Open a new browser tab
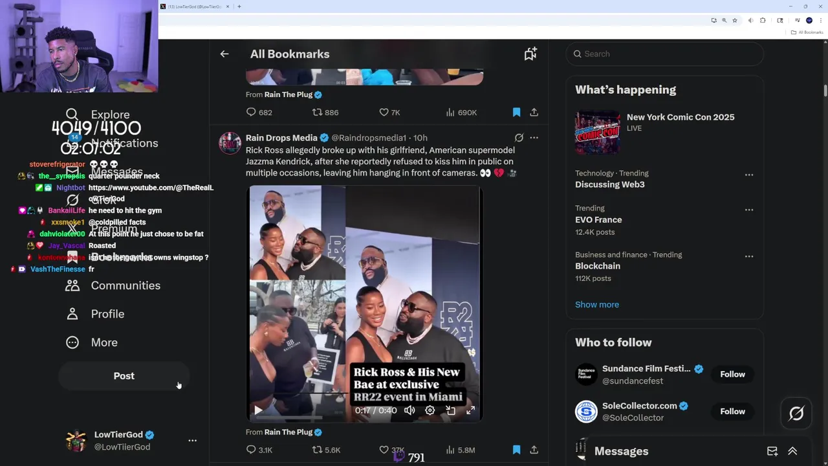 239,6
